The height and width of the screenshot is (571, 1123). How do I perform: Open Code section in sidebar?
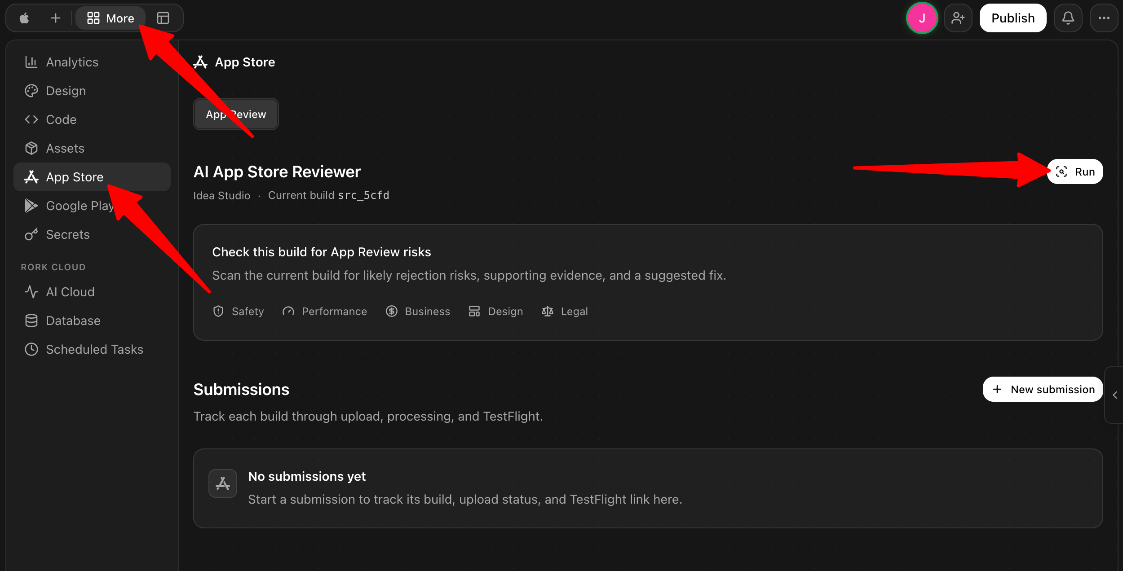click(92, 119)
